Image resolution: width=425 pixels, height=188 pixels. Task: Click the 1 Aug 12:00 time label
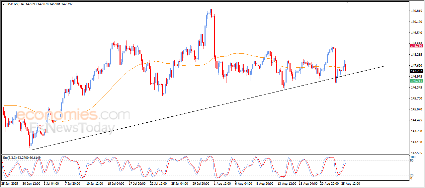(x=222, y=183)
